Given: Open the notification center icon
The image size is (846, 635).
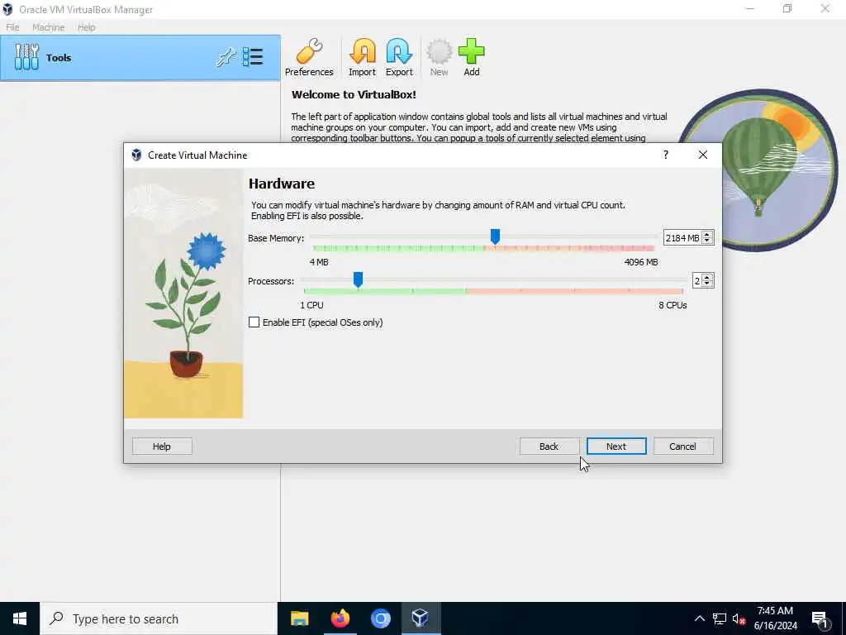Looking at the screenshot, I should point(820,618).
